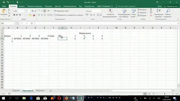Open the Name Box dropdown arrow
This screenshot has height=101, width=180.
point(13,23)
